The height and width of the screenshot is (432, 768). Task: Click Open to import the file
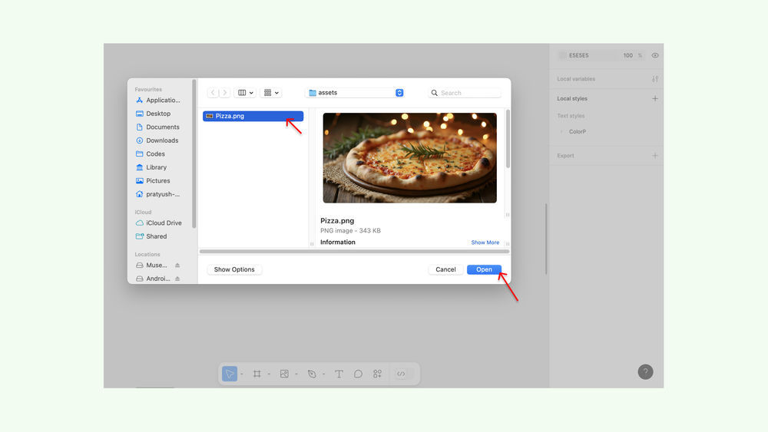[484, 269]
